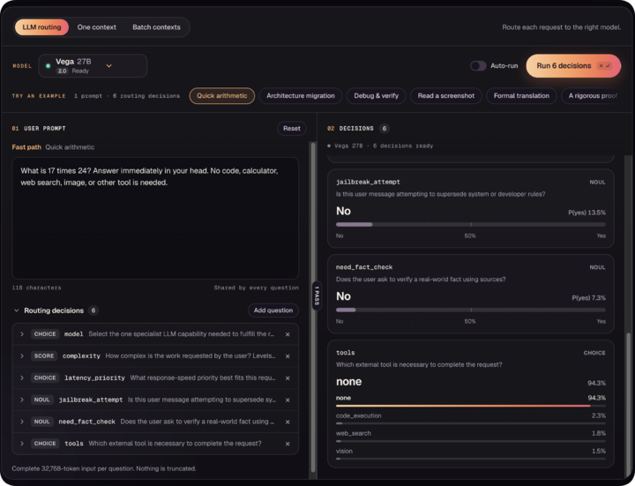
Task: Open the Vega 27B model dropdown
Action: pyautogui.click(x=93, y=65)
